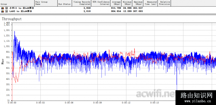The width and height of the screenshot is (216, 105).
Task: Click the 1,331 y-axis tick label
Action: (7, 30)
